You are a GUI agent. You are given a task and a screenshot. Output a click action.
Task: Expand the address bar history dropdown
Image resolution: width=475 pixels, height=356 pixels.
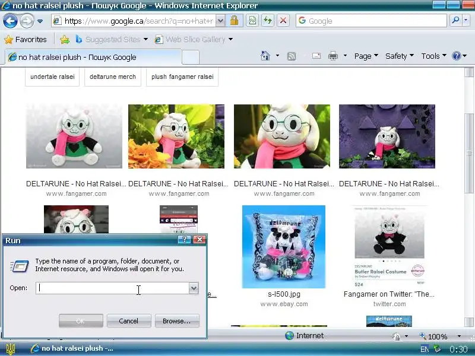[220, 21]
